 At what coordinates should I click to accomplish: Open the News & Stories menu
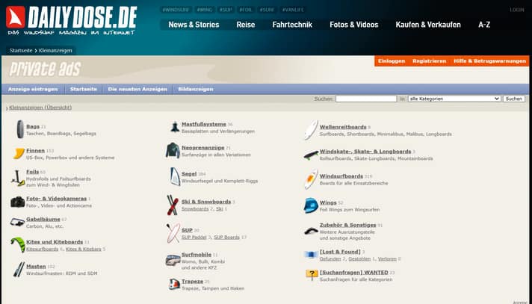tap(194, 25)
